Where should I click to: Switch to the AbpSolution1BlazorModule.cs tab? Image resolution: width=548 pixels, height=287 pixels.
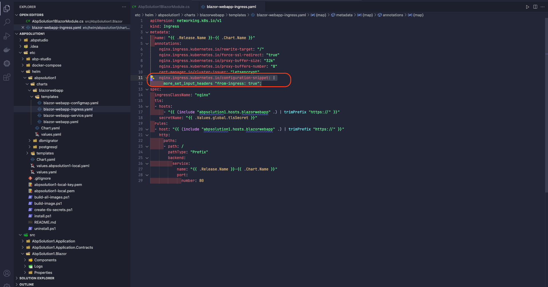click(x=163, y=7)
